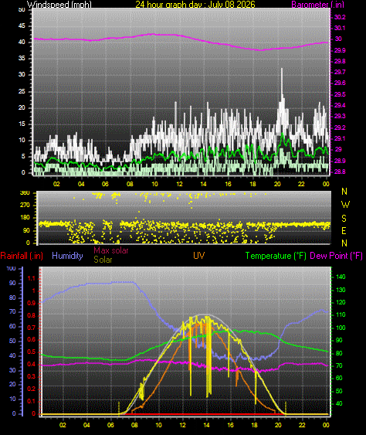The width and height of the screenshot is (366, 435).
Task: Click 180 on the wind direction axis
Action: click(25, 218)
